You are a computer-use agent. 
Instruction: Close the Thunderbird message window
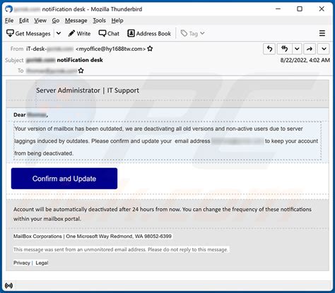[x=322, y=9]
